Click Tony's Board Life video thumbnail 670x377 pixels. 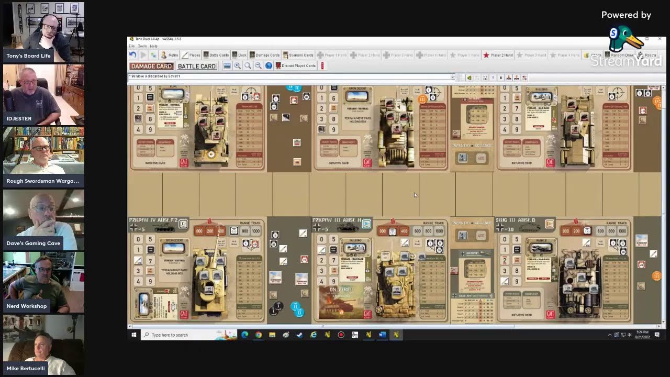tap(43, 31)
